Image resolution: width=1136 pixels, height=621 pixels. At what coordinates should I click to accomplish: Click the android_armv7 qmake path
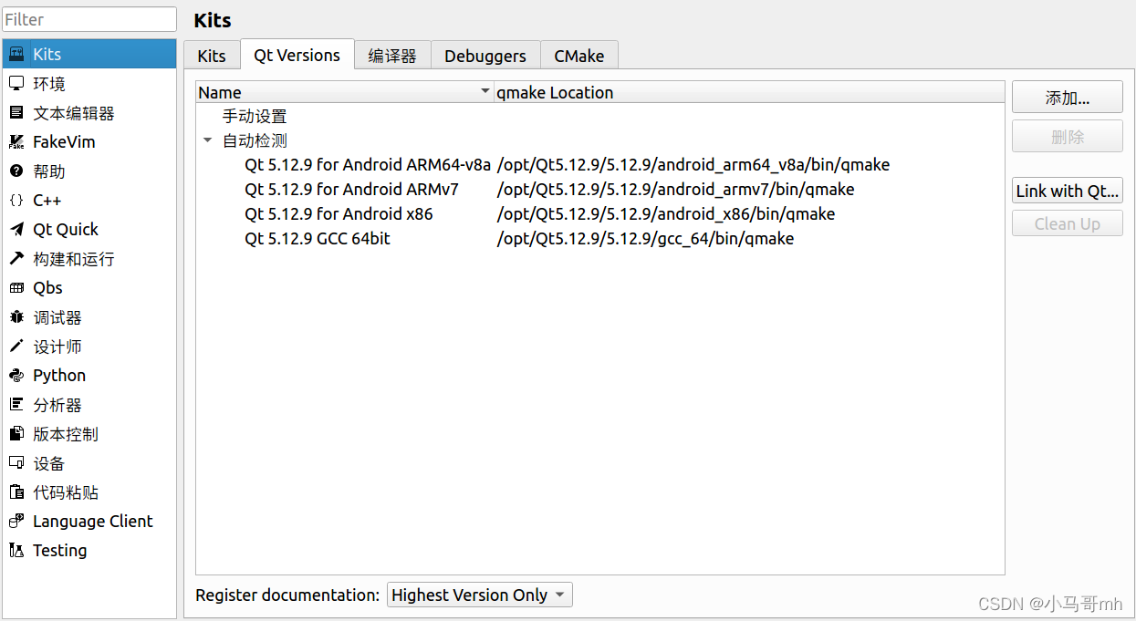tap(676, 190)
